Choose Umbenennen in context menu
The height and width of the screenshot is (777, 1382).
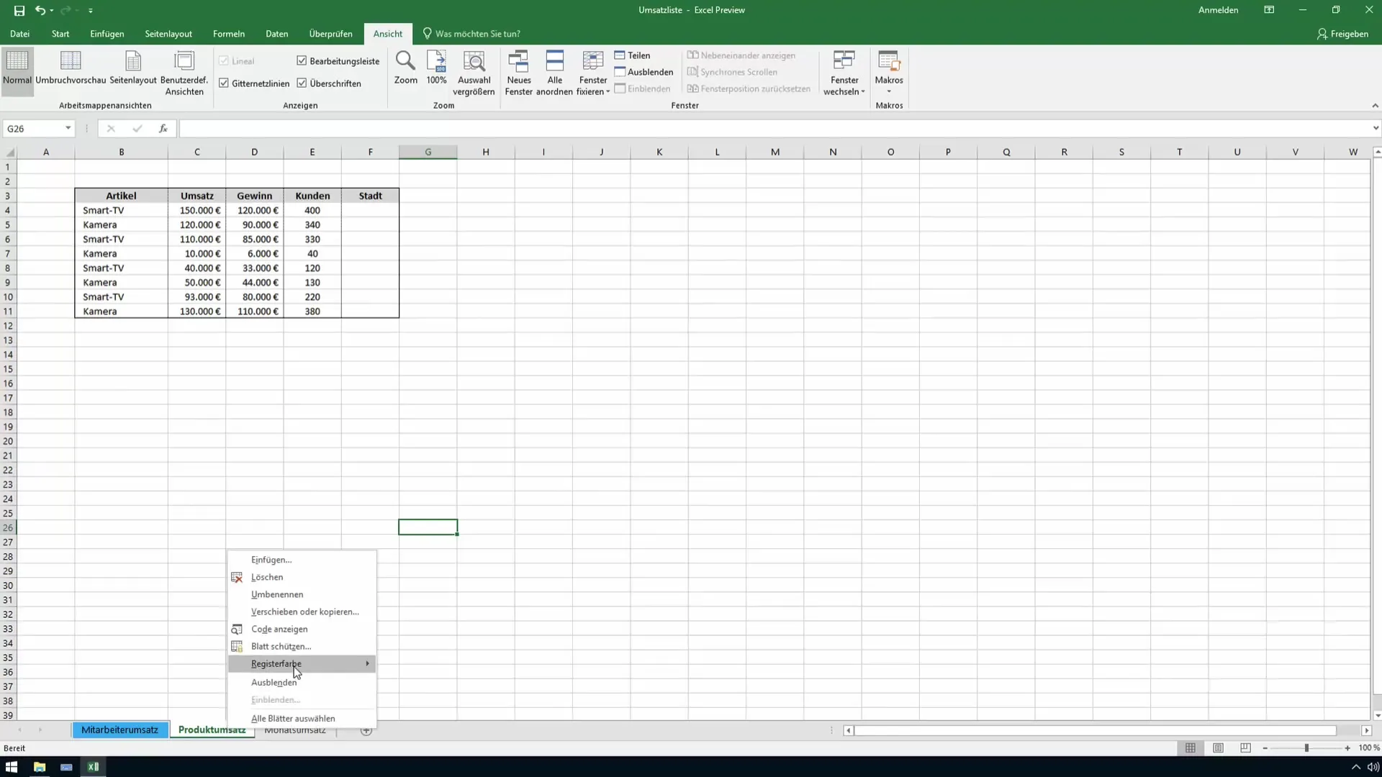coord(302,594)
